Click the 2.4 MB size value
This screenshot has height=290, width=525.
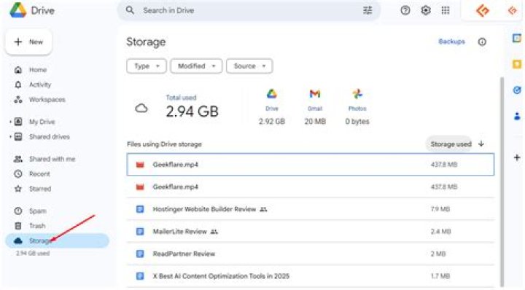pos(440,232)
